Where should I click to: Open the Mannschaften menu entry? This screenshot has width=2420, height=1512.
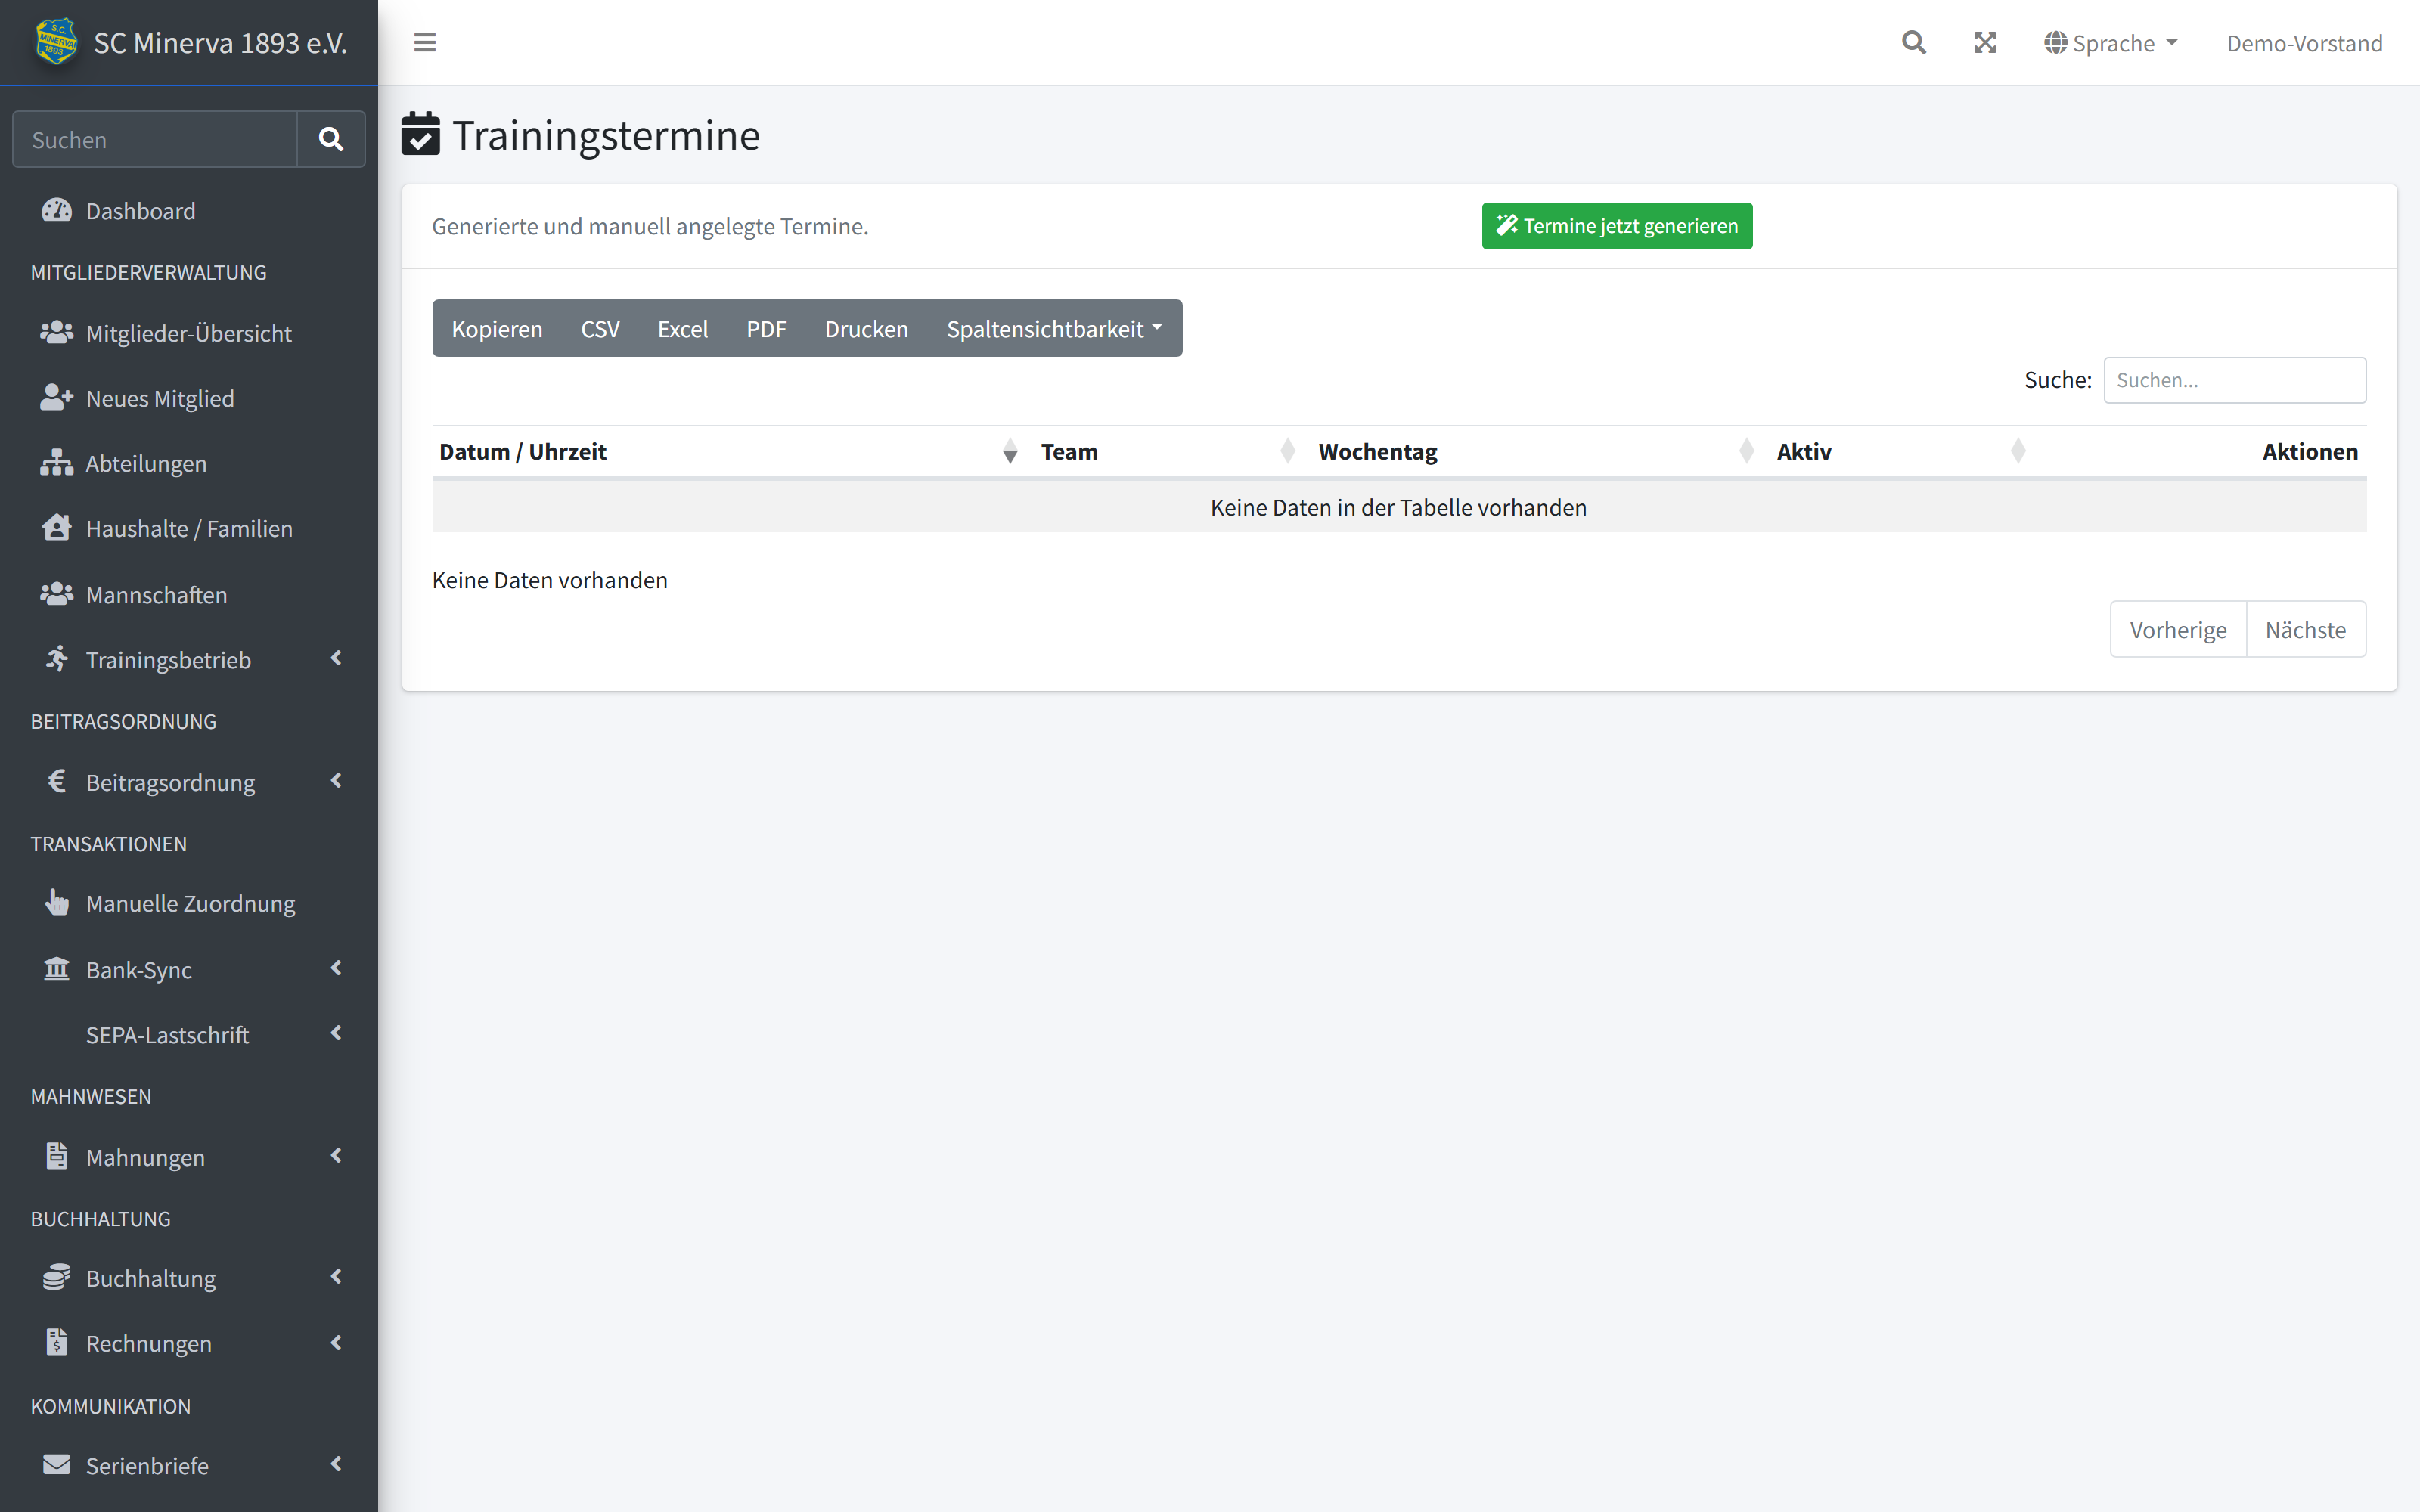[x=189, y=594]
